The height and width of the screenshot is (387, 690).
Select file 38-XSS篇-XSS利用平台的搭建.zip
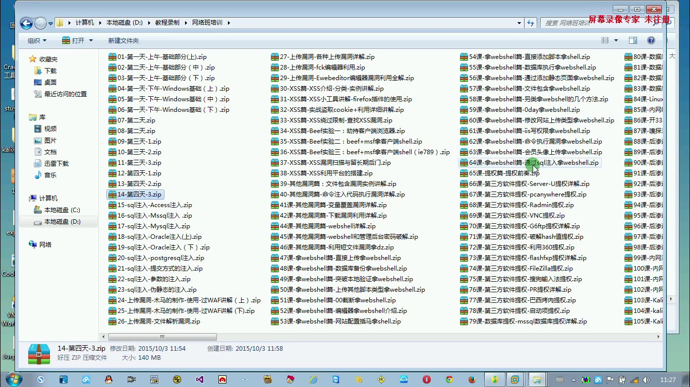(x=322, y=173)
